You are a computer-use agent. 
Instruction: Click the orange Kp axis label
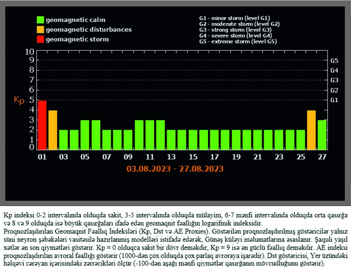19,100
